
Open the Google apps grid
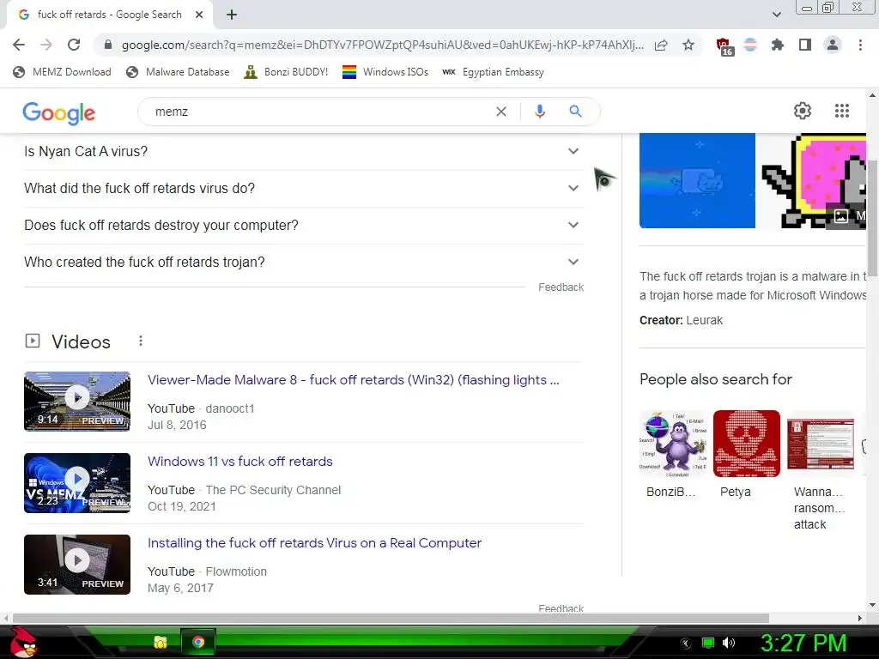click(x=842, y=111)
